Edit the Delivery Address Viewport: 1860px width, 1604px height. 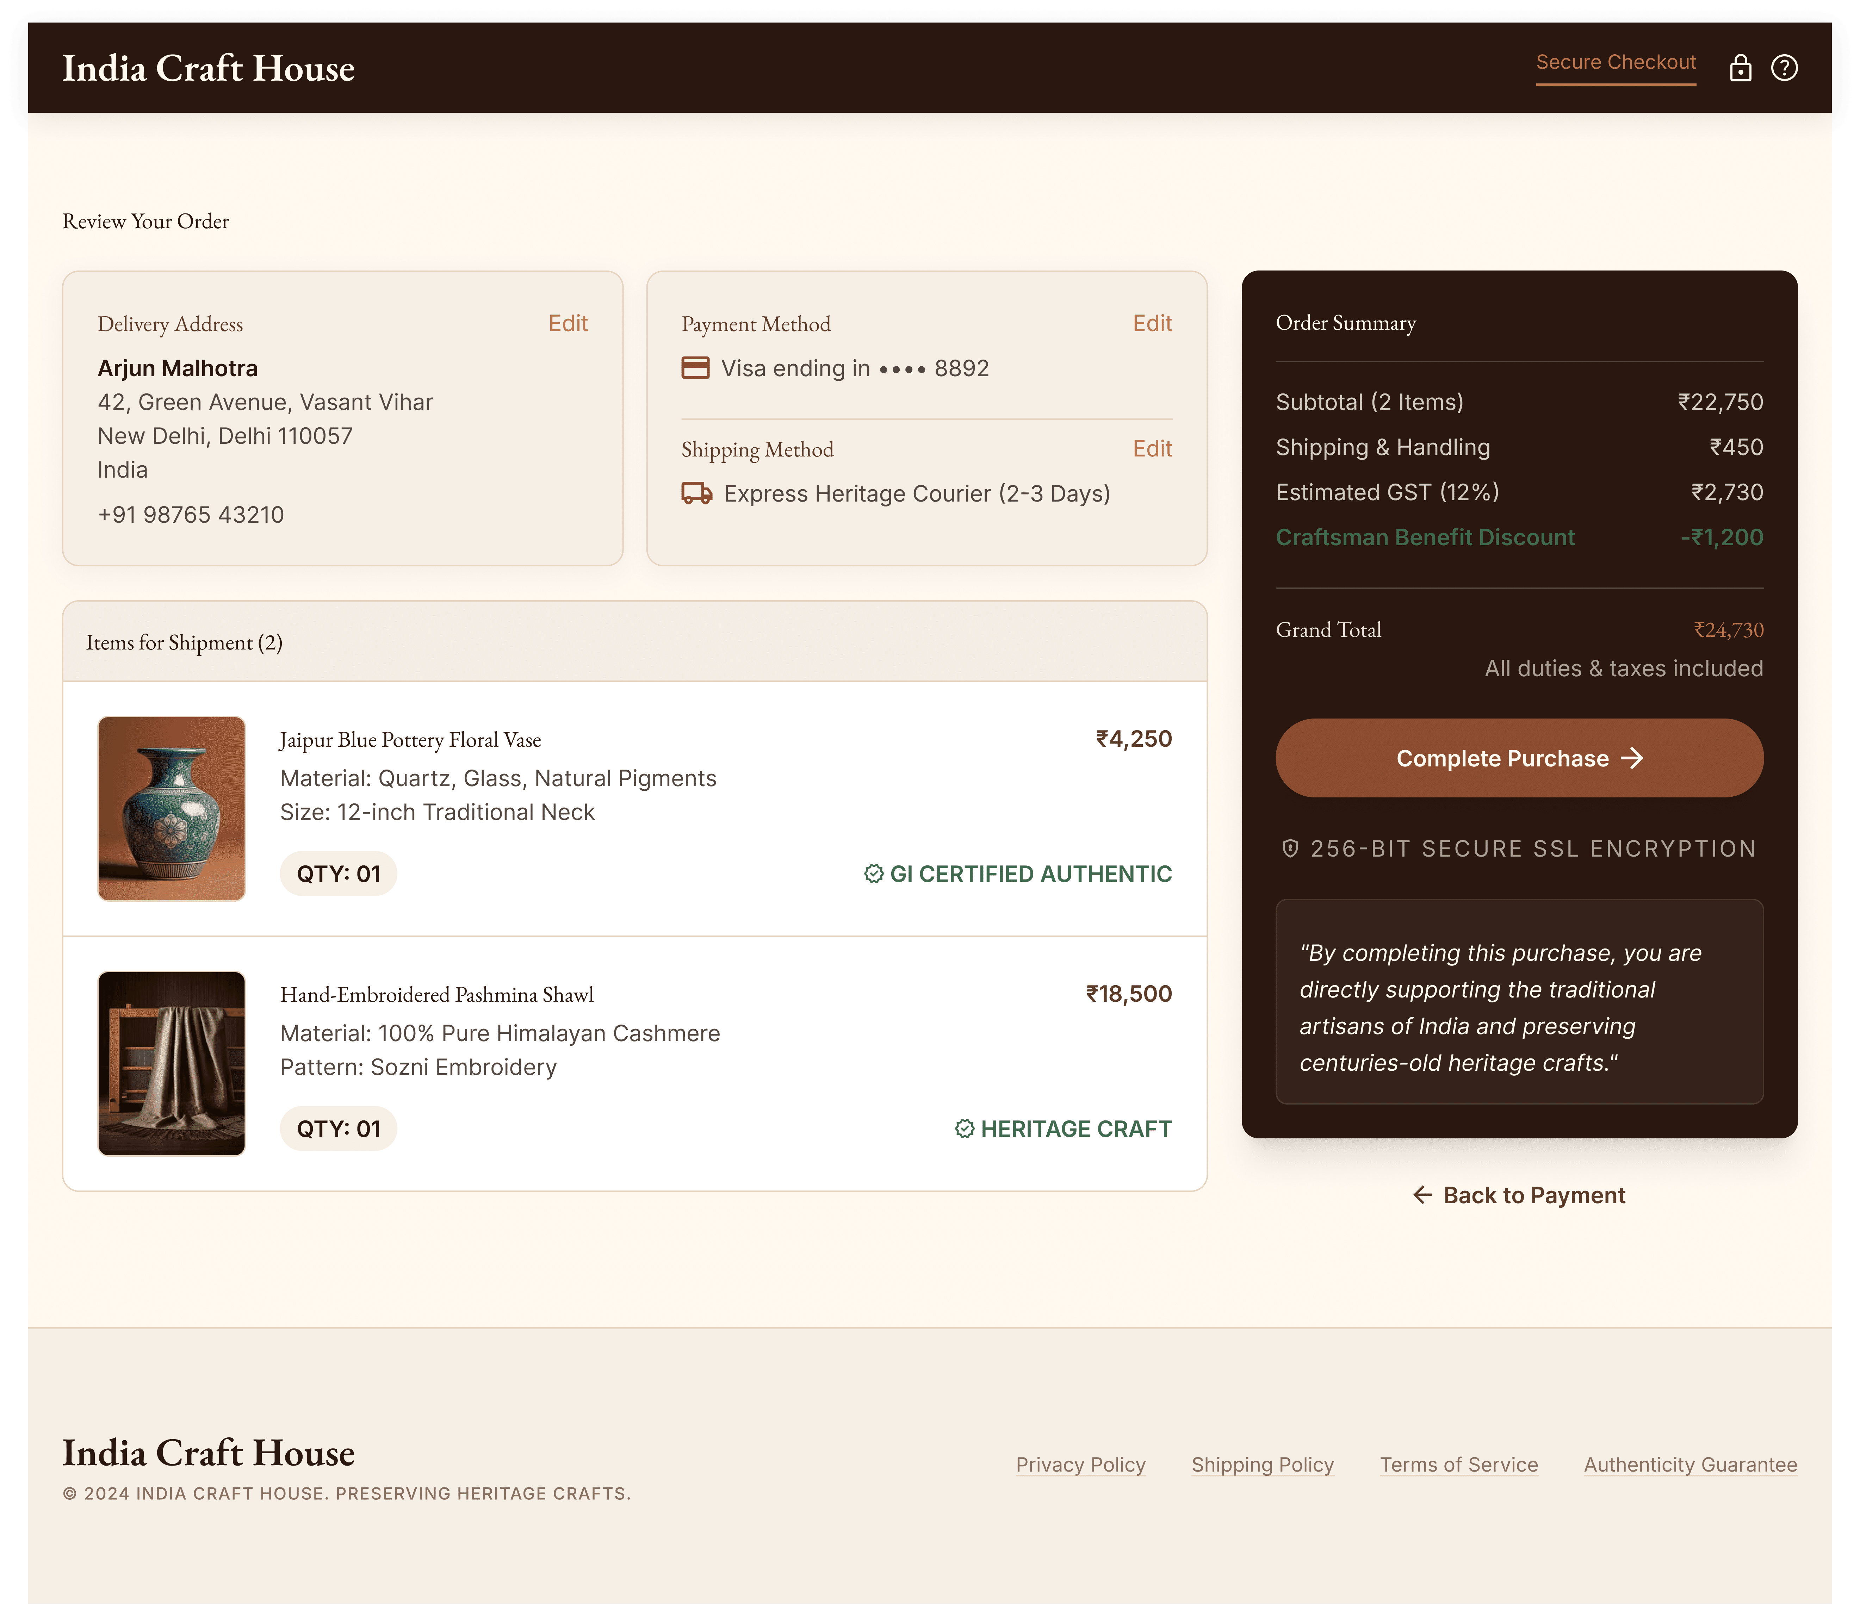coord(568,323)
